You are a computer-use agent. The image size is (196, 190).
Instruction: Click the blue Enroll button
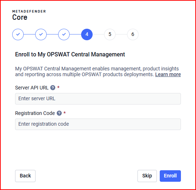coord(170,176)
